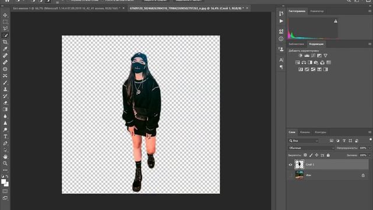Screen dimensions: 373x210
Task: Show the Фон layer visibility box
Action: click(290, 175)
